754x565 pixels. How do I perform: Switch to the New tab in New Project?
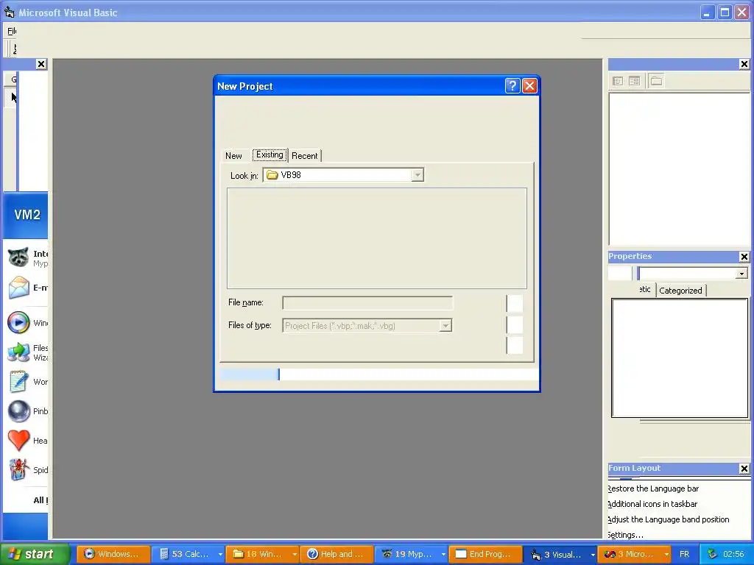pyautogui.click(x=233, y=156)
